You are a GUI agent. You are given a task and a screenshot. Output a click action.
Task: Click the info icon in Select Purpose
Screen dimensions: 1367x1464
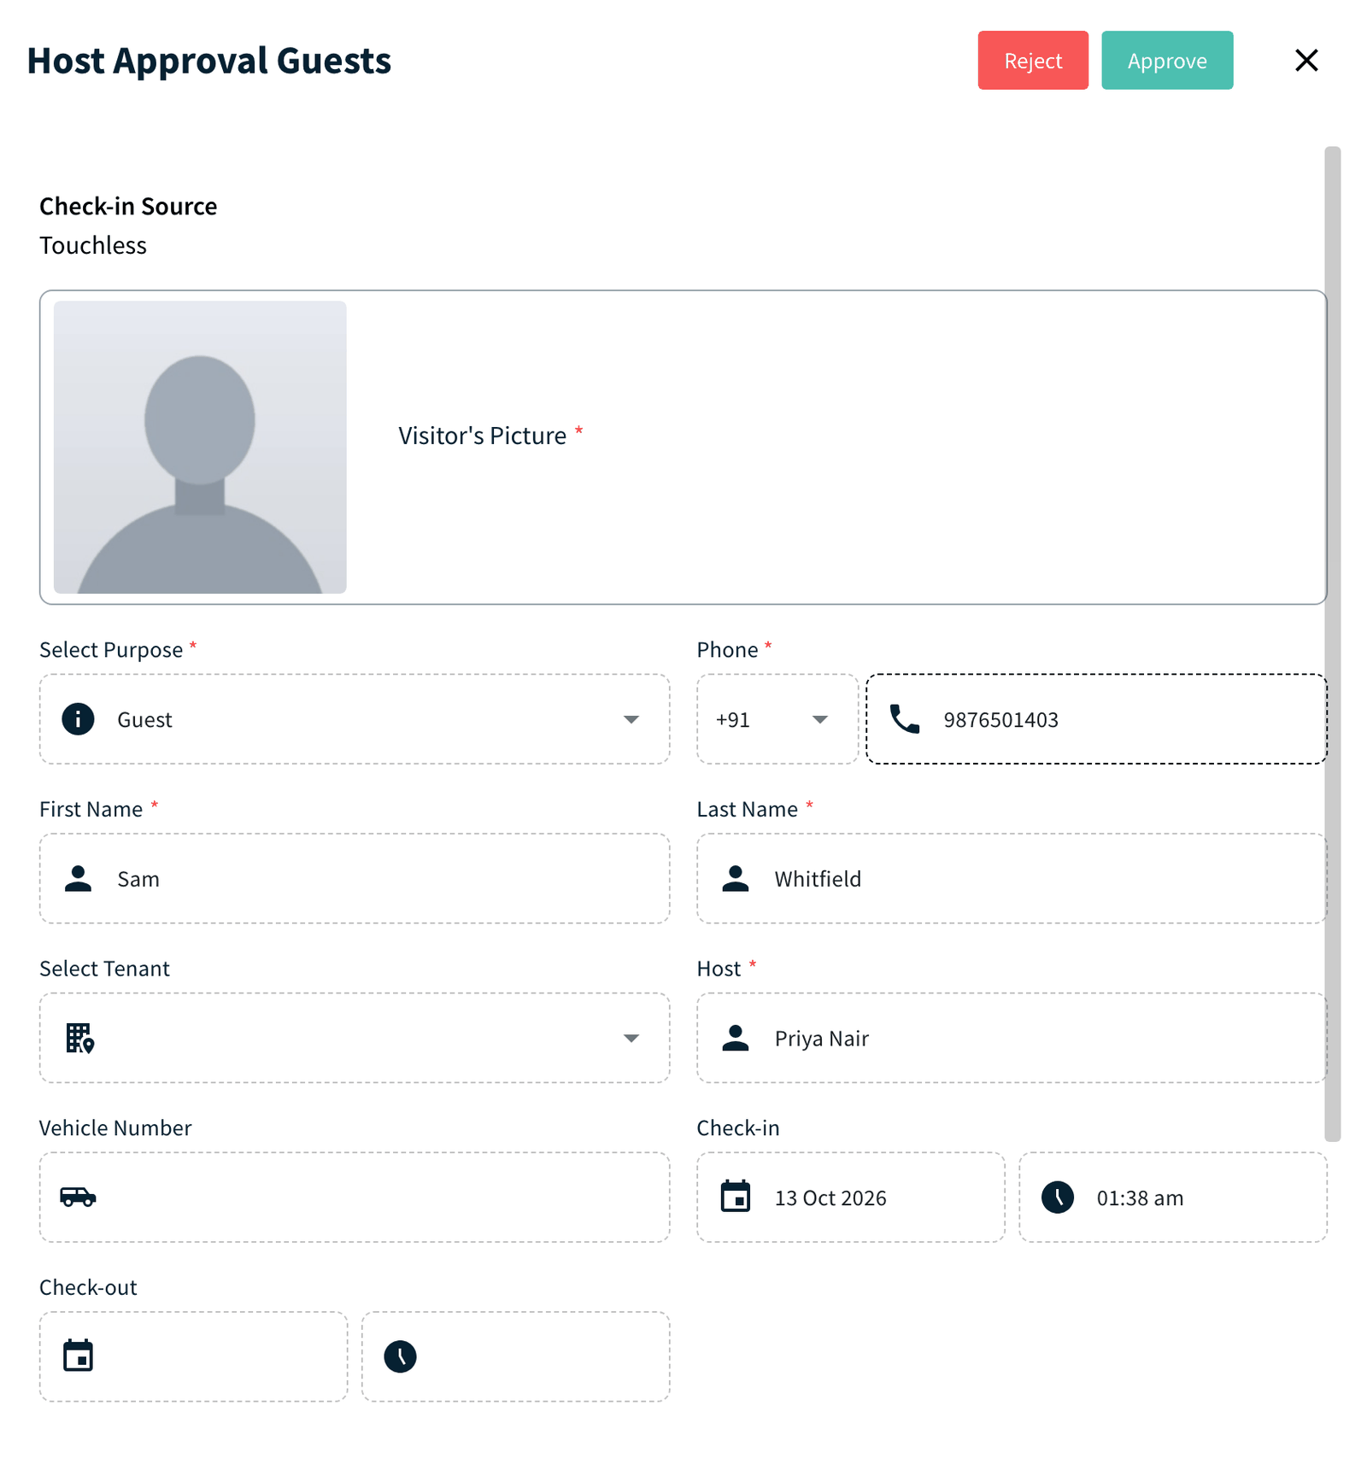[78, 719]
